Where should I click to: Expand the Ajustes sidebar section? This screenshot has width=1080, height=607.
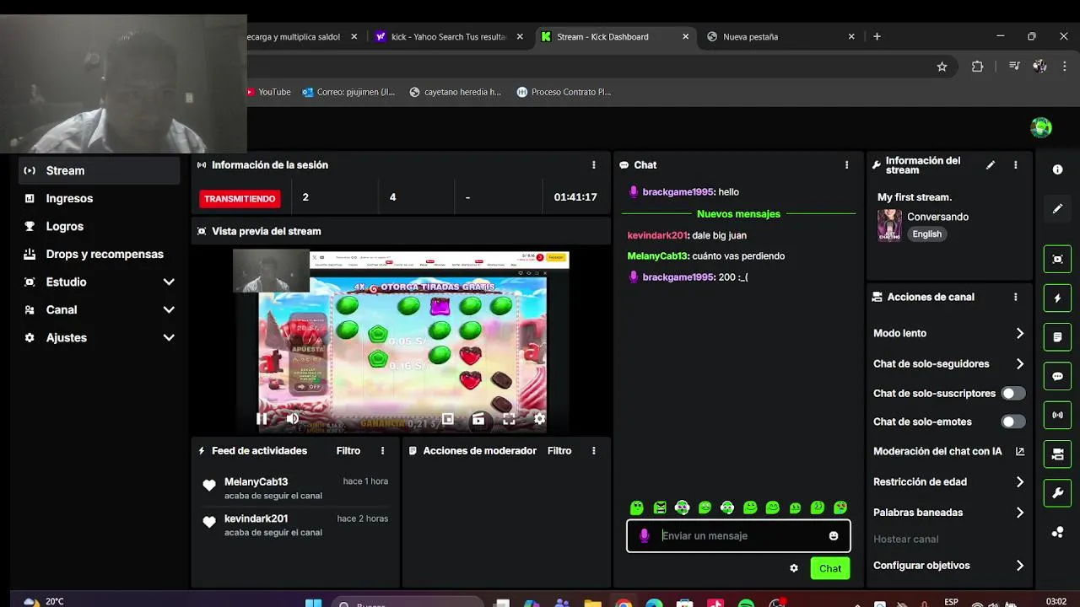(100, 337)
